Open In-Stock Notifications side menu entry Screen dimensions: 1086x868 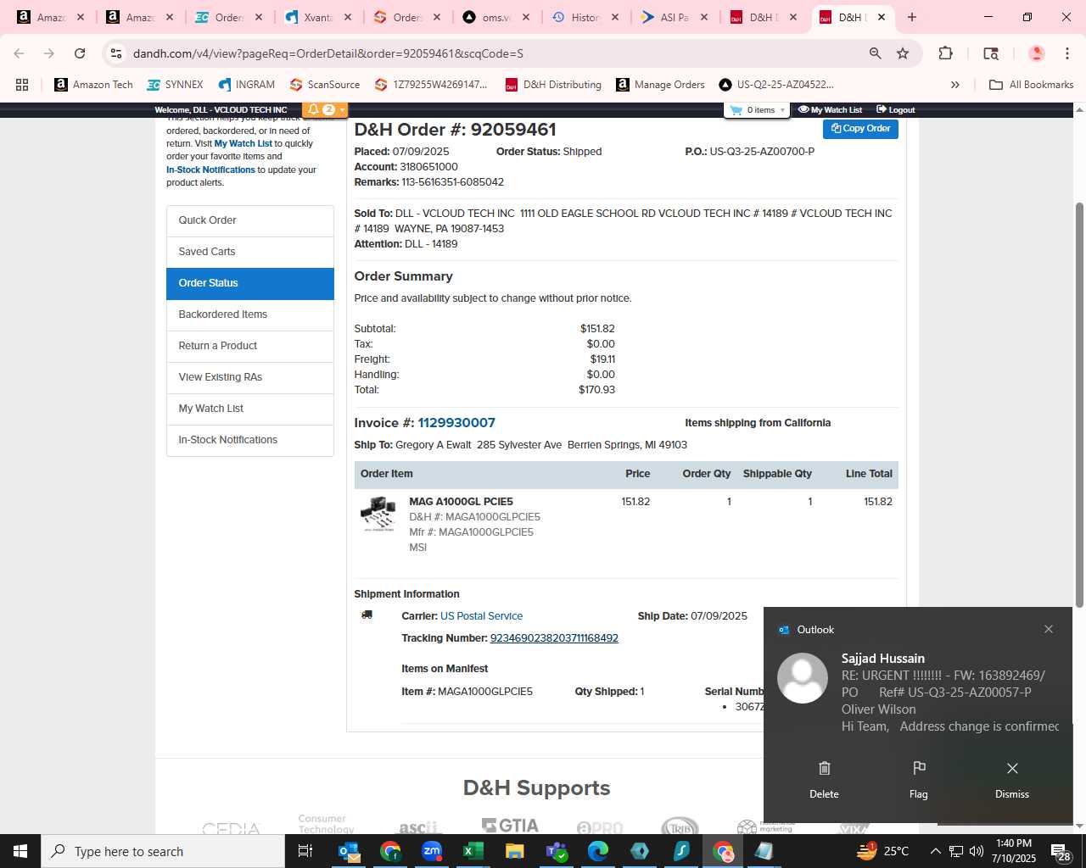click(250, 440)
